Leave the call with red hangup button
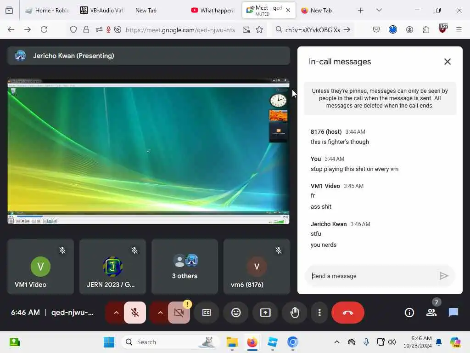 coord(348,313)
